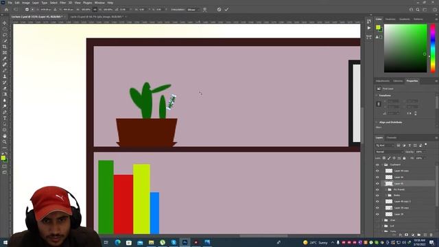The width and height of the screenshot is (439, 247).
Task: Open the Interpolation dropdown
Action: [193, 10]
